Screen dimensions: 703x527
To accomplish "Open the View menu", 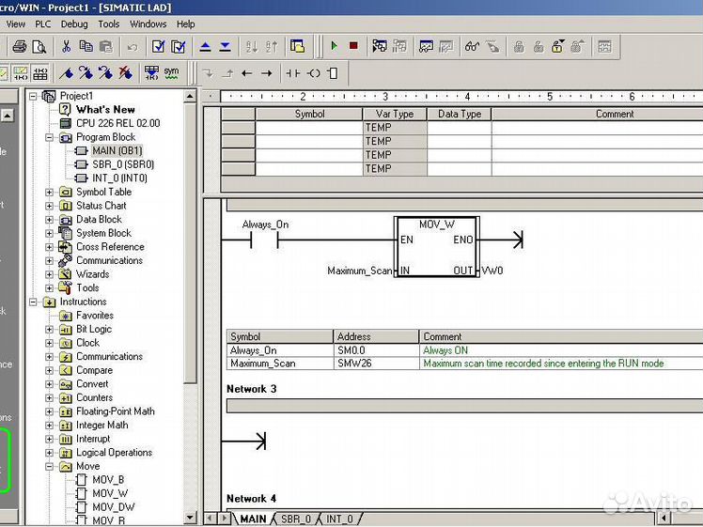I will (15, 24).
